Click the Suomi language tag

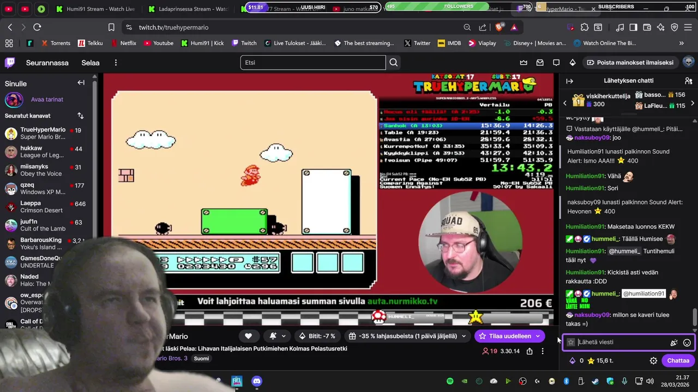coord(201,358)
